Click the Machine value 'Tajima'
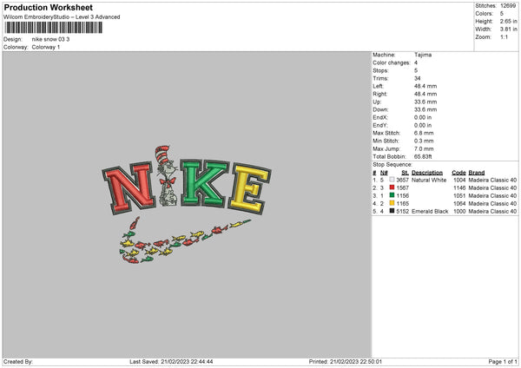Screen dimensions: 521x368 [x=423, y=55]
